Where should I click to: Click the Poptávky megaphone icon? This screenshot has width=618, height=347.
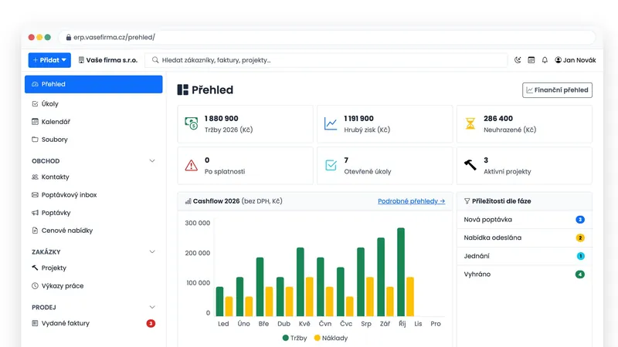pyautogui.click(x=35, y=213)
